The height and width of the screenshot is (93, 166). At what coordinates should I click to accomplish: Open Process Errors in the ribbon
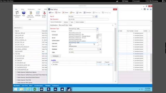(x=44, y=14)
